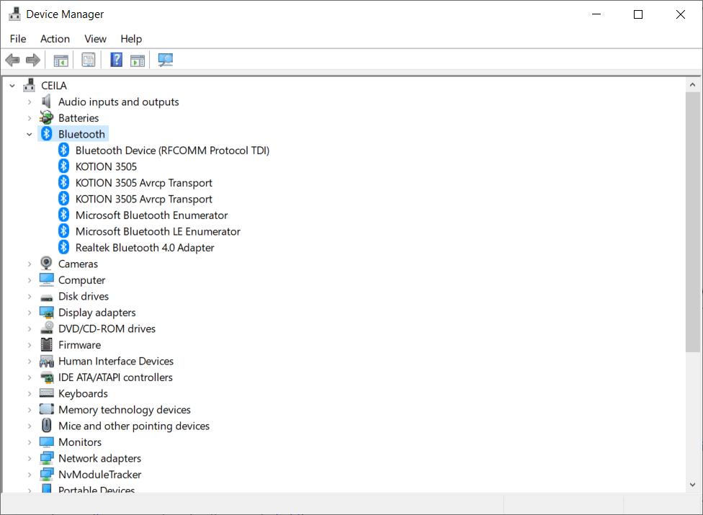Screen dimensions: 703x515
Task: Click the Bluetooth category icon
Action: pyautogui.click(x=47, y=133)
